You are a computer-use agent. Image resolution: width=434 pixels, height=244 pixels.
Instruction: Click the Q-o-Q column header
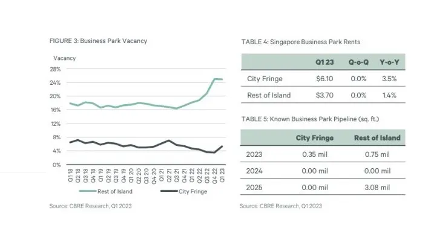coord(358,62)
